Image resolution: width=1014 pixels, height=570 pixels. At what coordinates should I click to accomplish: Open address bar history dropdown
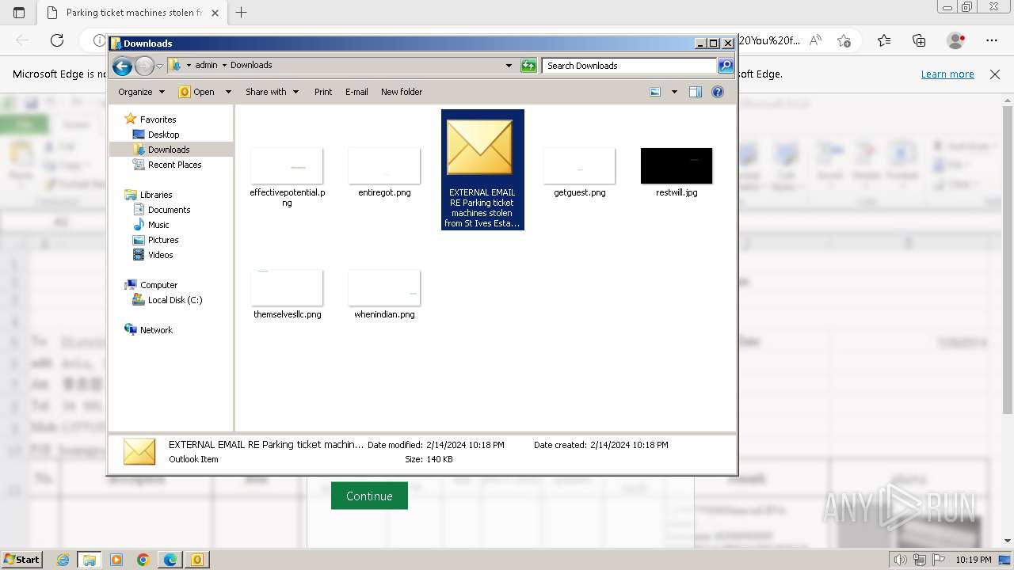[x=509, y=66]
